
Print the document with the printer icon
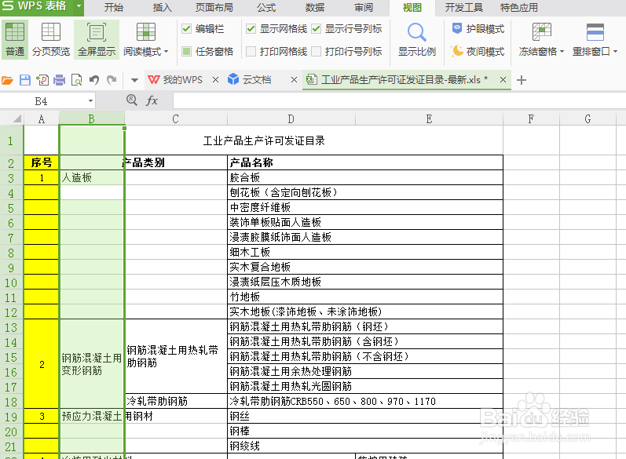coord(59,80)
